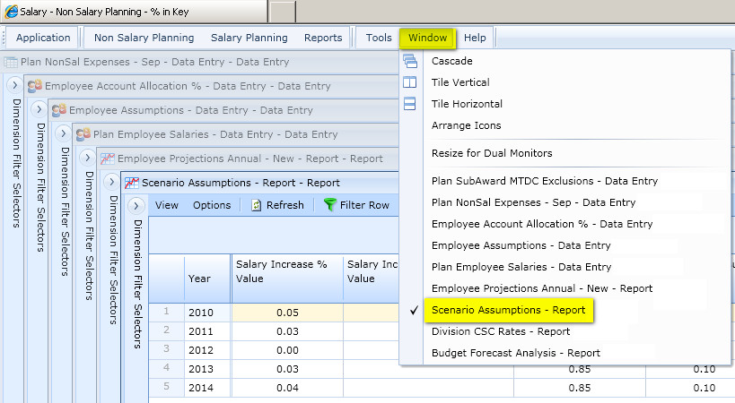Open the Non Salary Planning menu
Image resolution: width=735 pixels, height=403 pixels.
(x=144, y=38)
